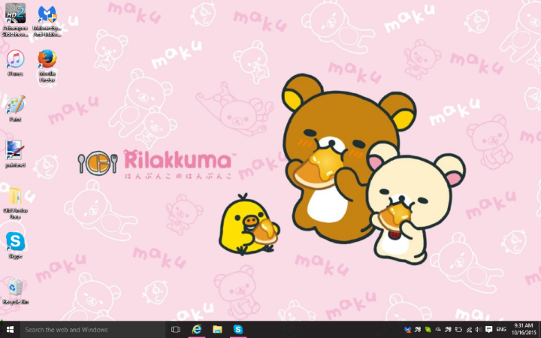The width and height of the screenshot is (541, 338).
Task: Open Skype from the taskbar
Action: pos(238,330)
